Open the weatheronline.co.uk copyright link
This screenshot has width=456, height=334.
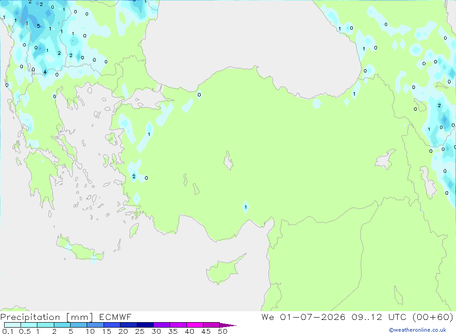point(418,330)
